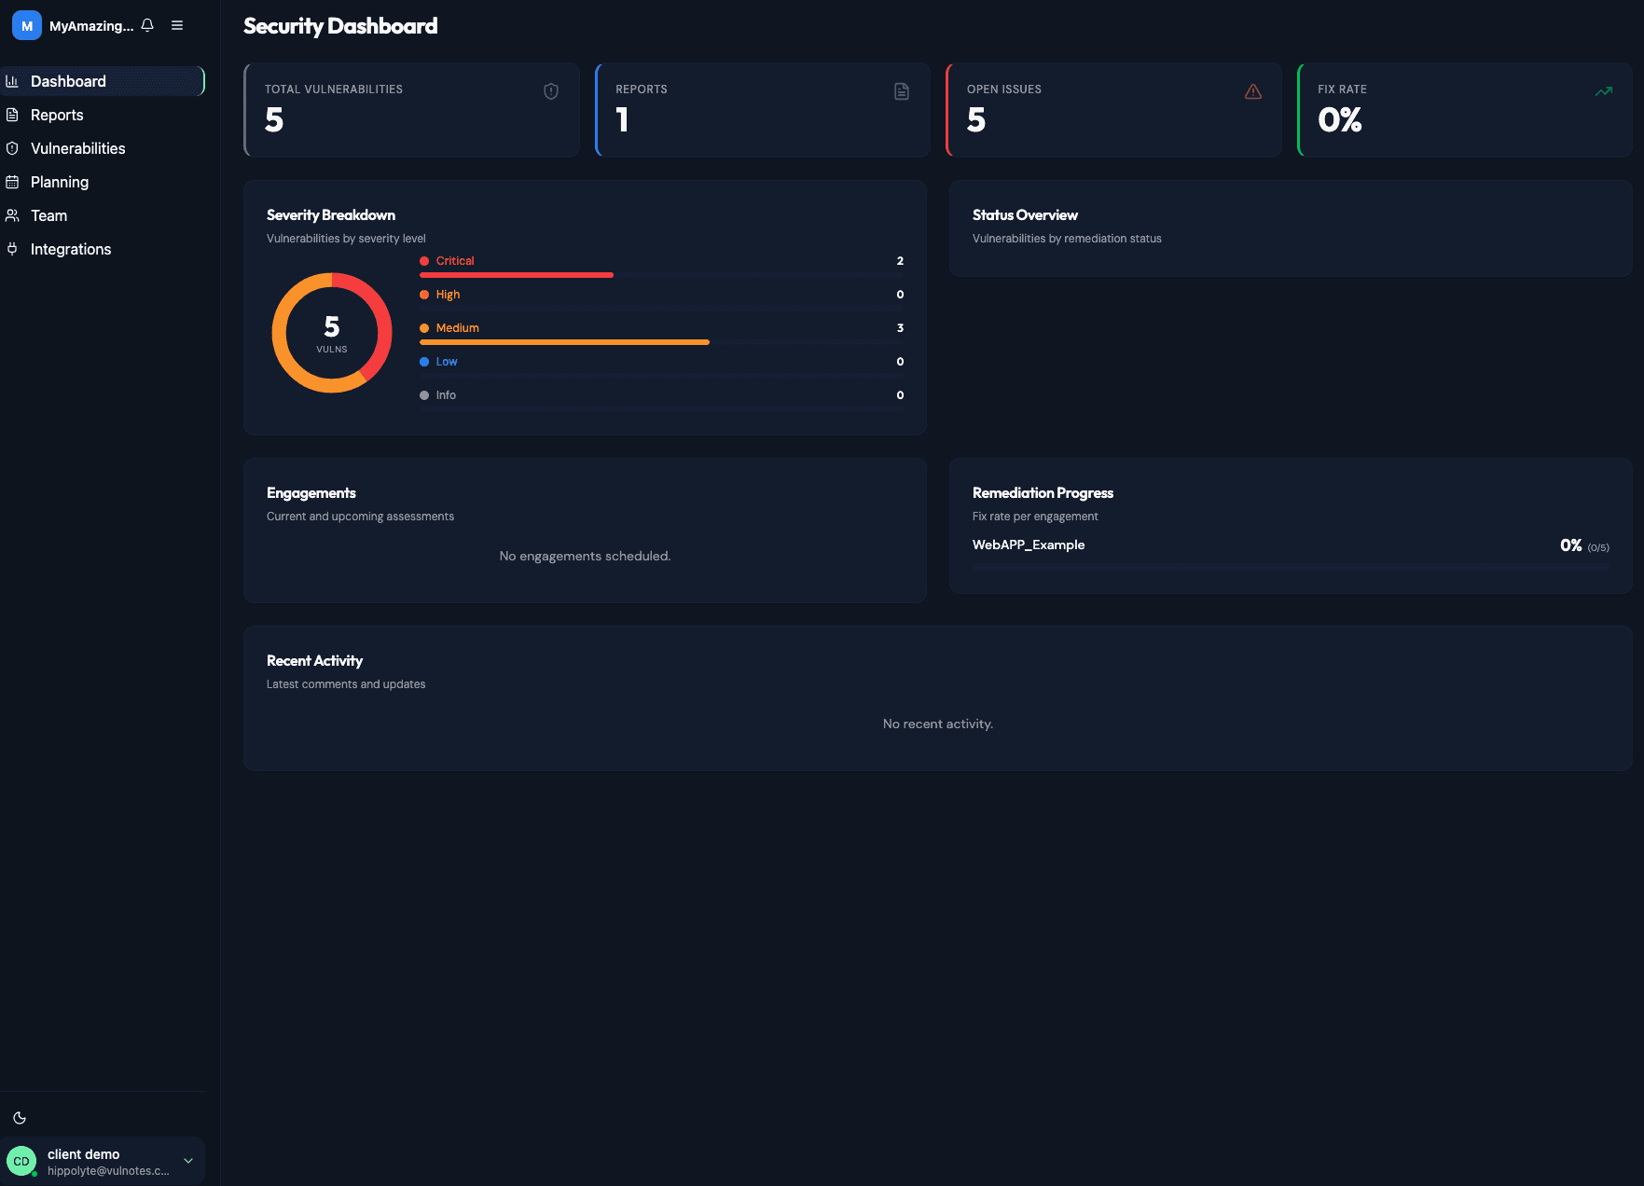Click the CD user avatar
Image resolution: width=1644 pixels, height=1186 pixels.
tap(21, 1162)
